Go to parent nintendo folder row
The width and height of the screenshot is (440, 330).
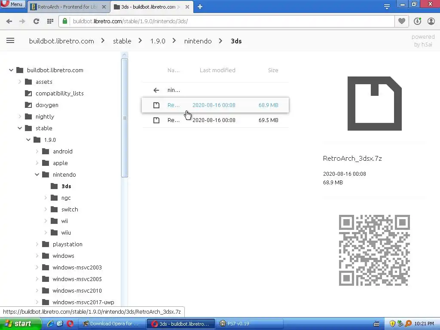tap(215, 90)
